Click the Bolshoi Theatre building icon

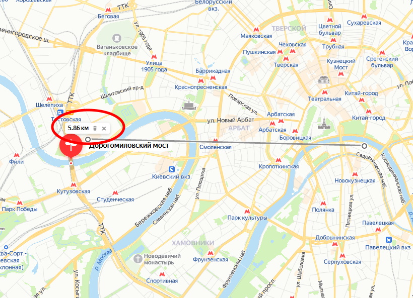(x=324, y=79)
